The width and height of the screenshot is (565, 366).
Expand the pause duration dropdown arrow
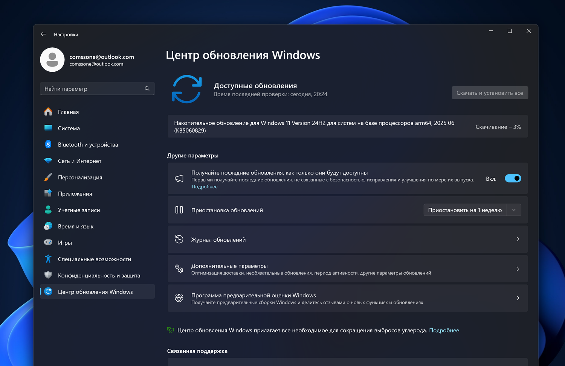click(x=514, y=210)
